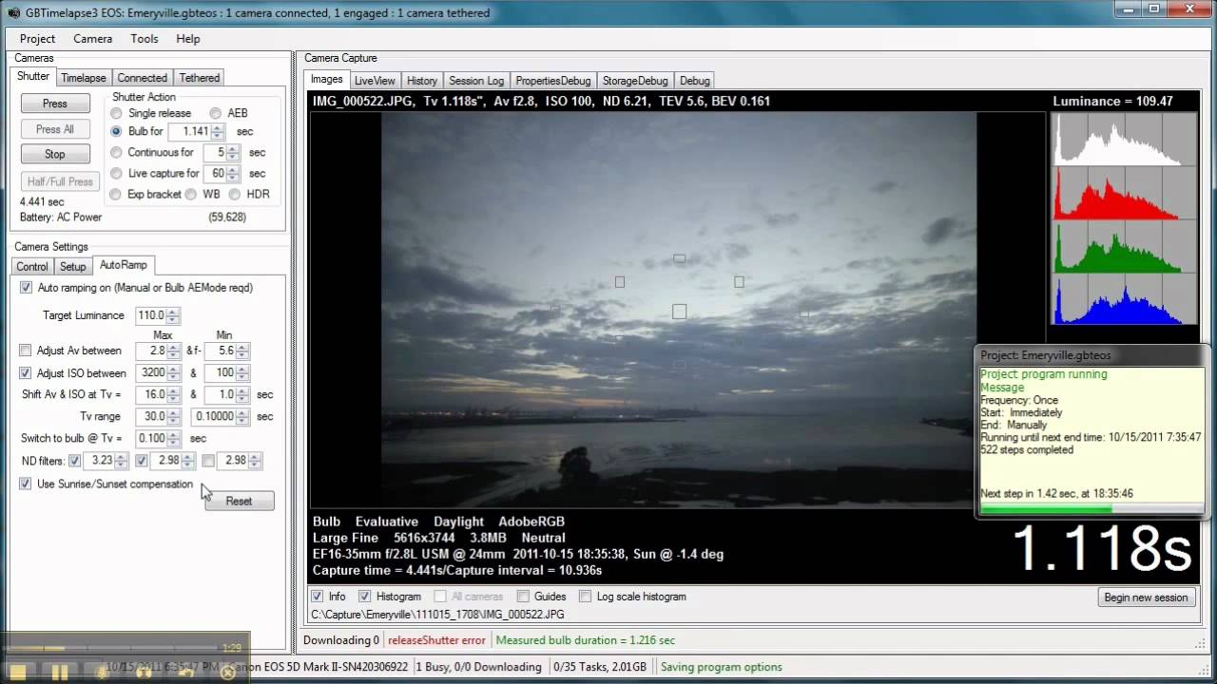Click the Min ISO 100 spinner arrows
The height and width of the screenshot is (684, 1217).
pos(243,373)
